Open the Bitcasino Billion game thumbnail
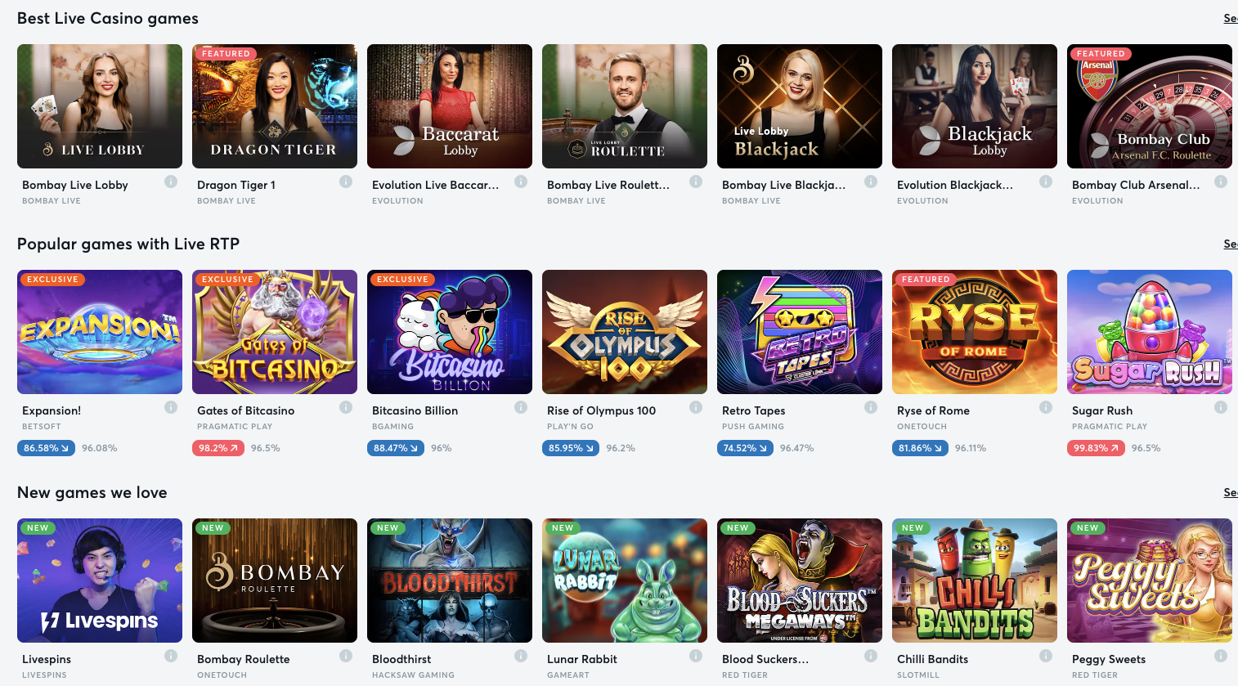 coord(450,332)
